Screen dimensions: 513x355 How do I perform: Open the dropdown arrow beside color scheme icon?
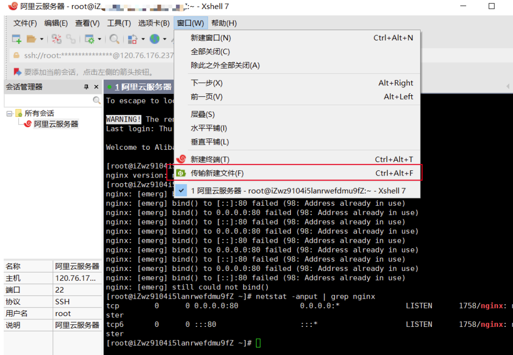(143, 39)
